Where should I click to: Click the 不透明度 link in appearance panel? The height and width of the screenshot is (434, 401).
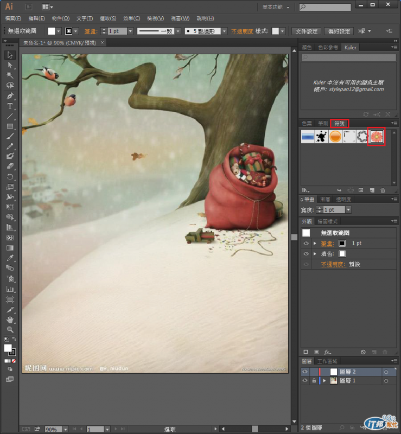click(334, 264)
